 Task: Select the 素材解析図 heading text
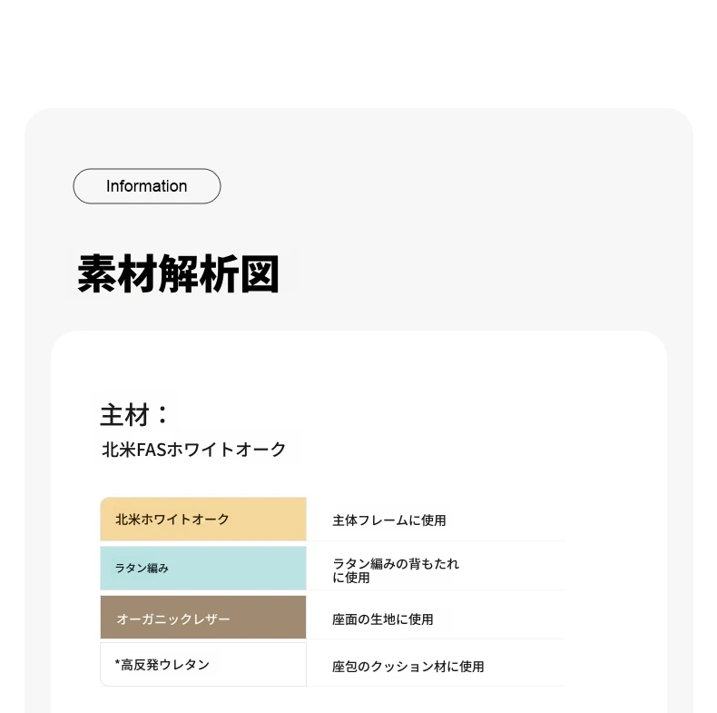(178, 273)
